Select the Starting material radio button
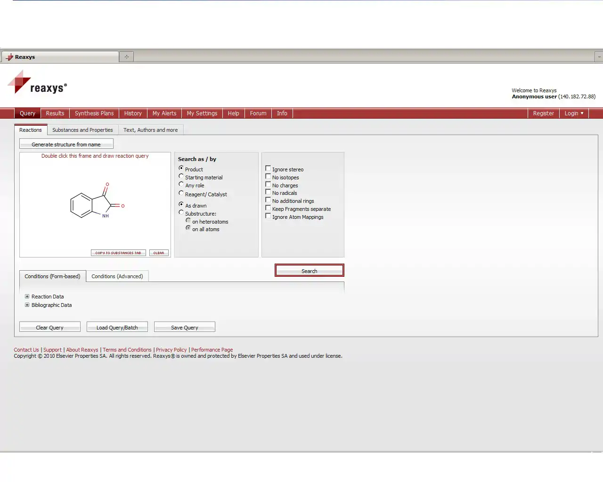The height and width of the screenshot is (482, 603). tap(181, 177)
